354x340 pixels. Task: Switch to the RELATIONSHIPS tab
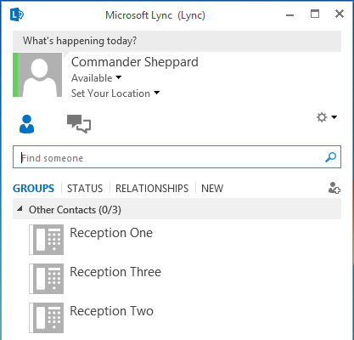pyautogui.click(x=152, y=189)
